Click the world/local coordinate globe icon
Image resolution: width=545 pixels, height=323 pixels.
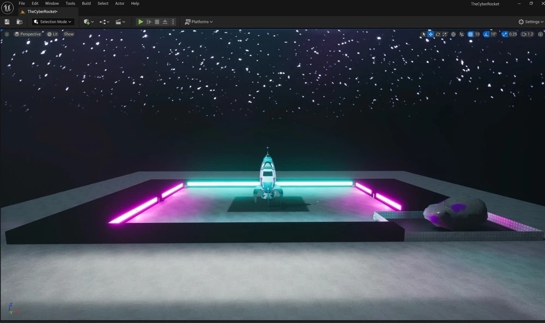453,34
